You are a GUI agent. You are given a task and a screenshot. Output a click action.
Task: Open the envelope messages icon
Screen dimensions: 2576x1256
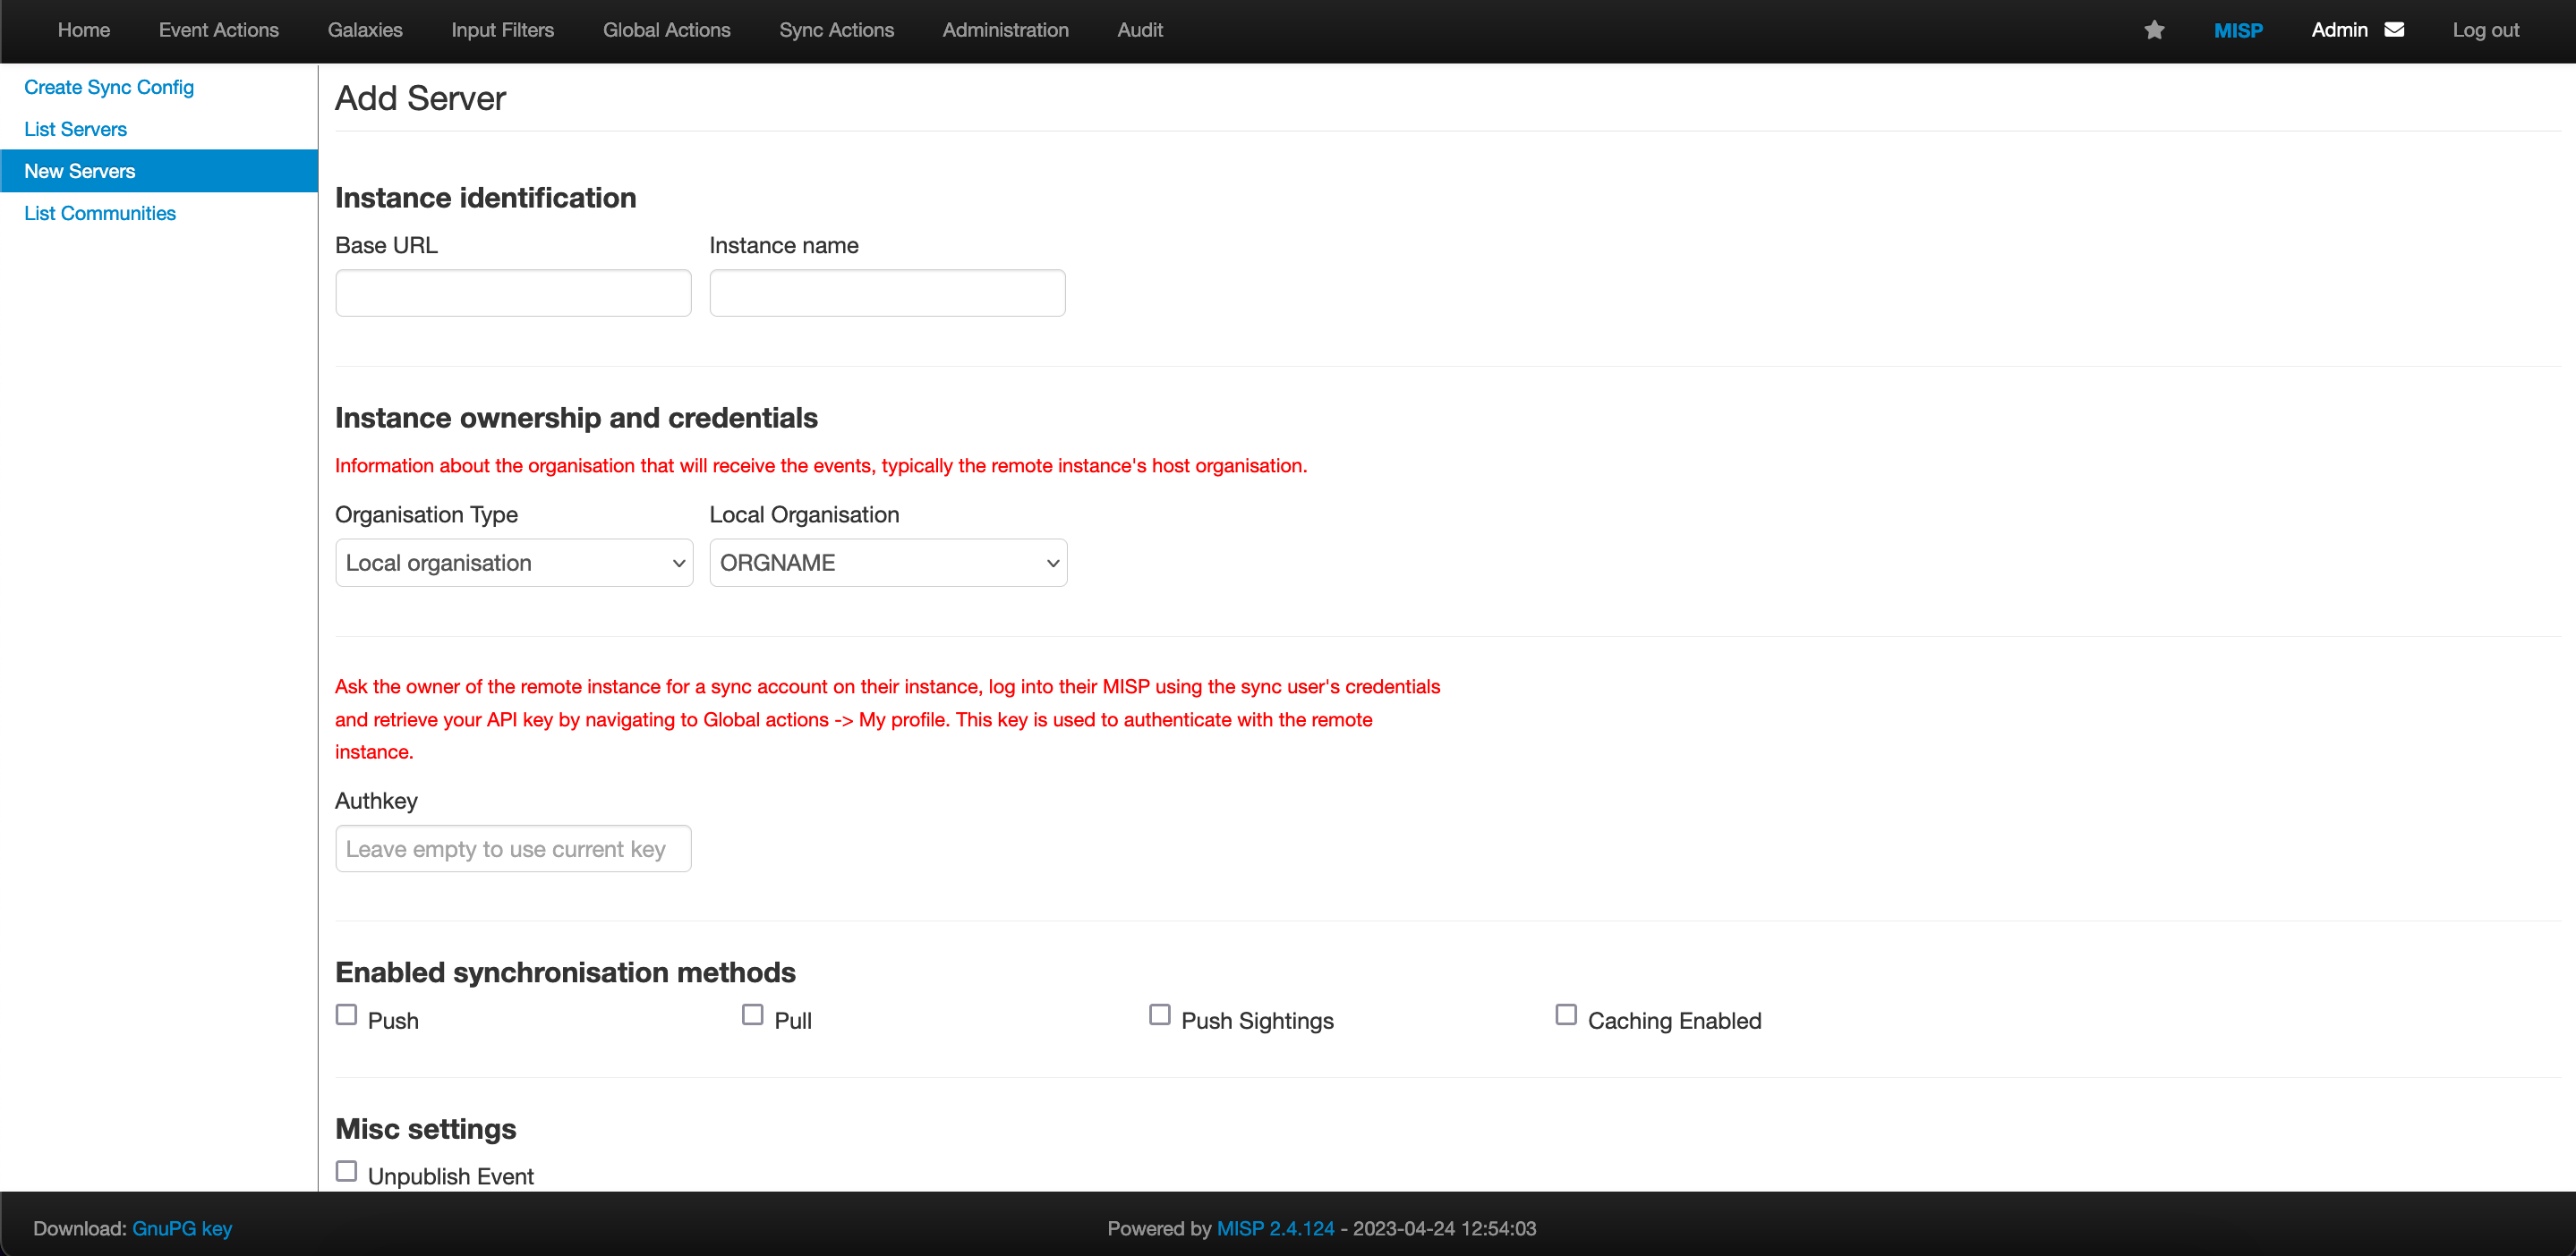tap(2394, 30)
